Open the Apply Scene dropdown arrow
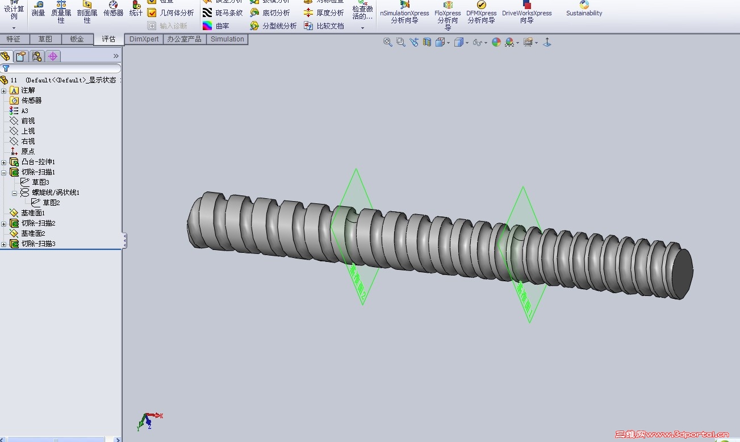 (x=518, y=43)
